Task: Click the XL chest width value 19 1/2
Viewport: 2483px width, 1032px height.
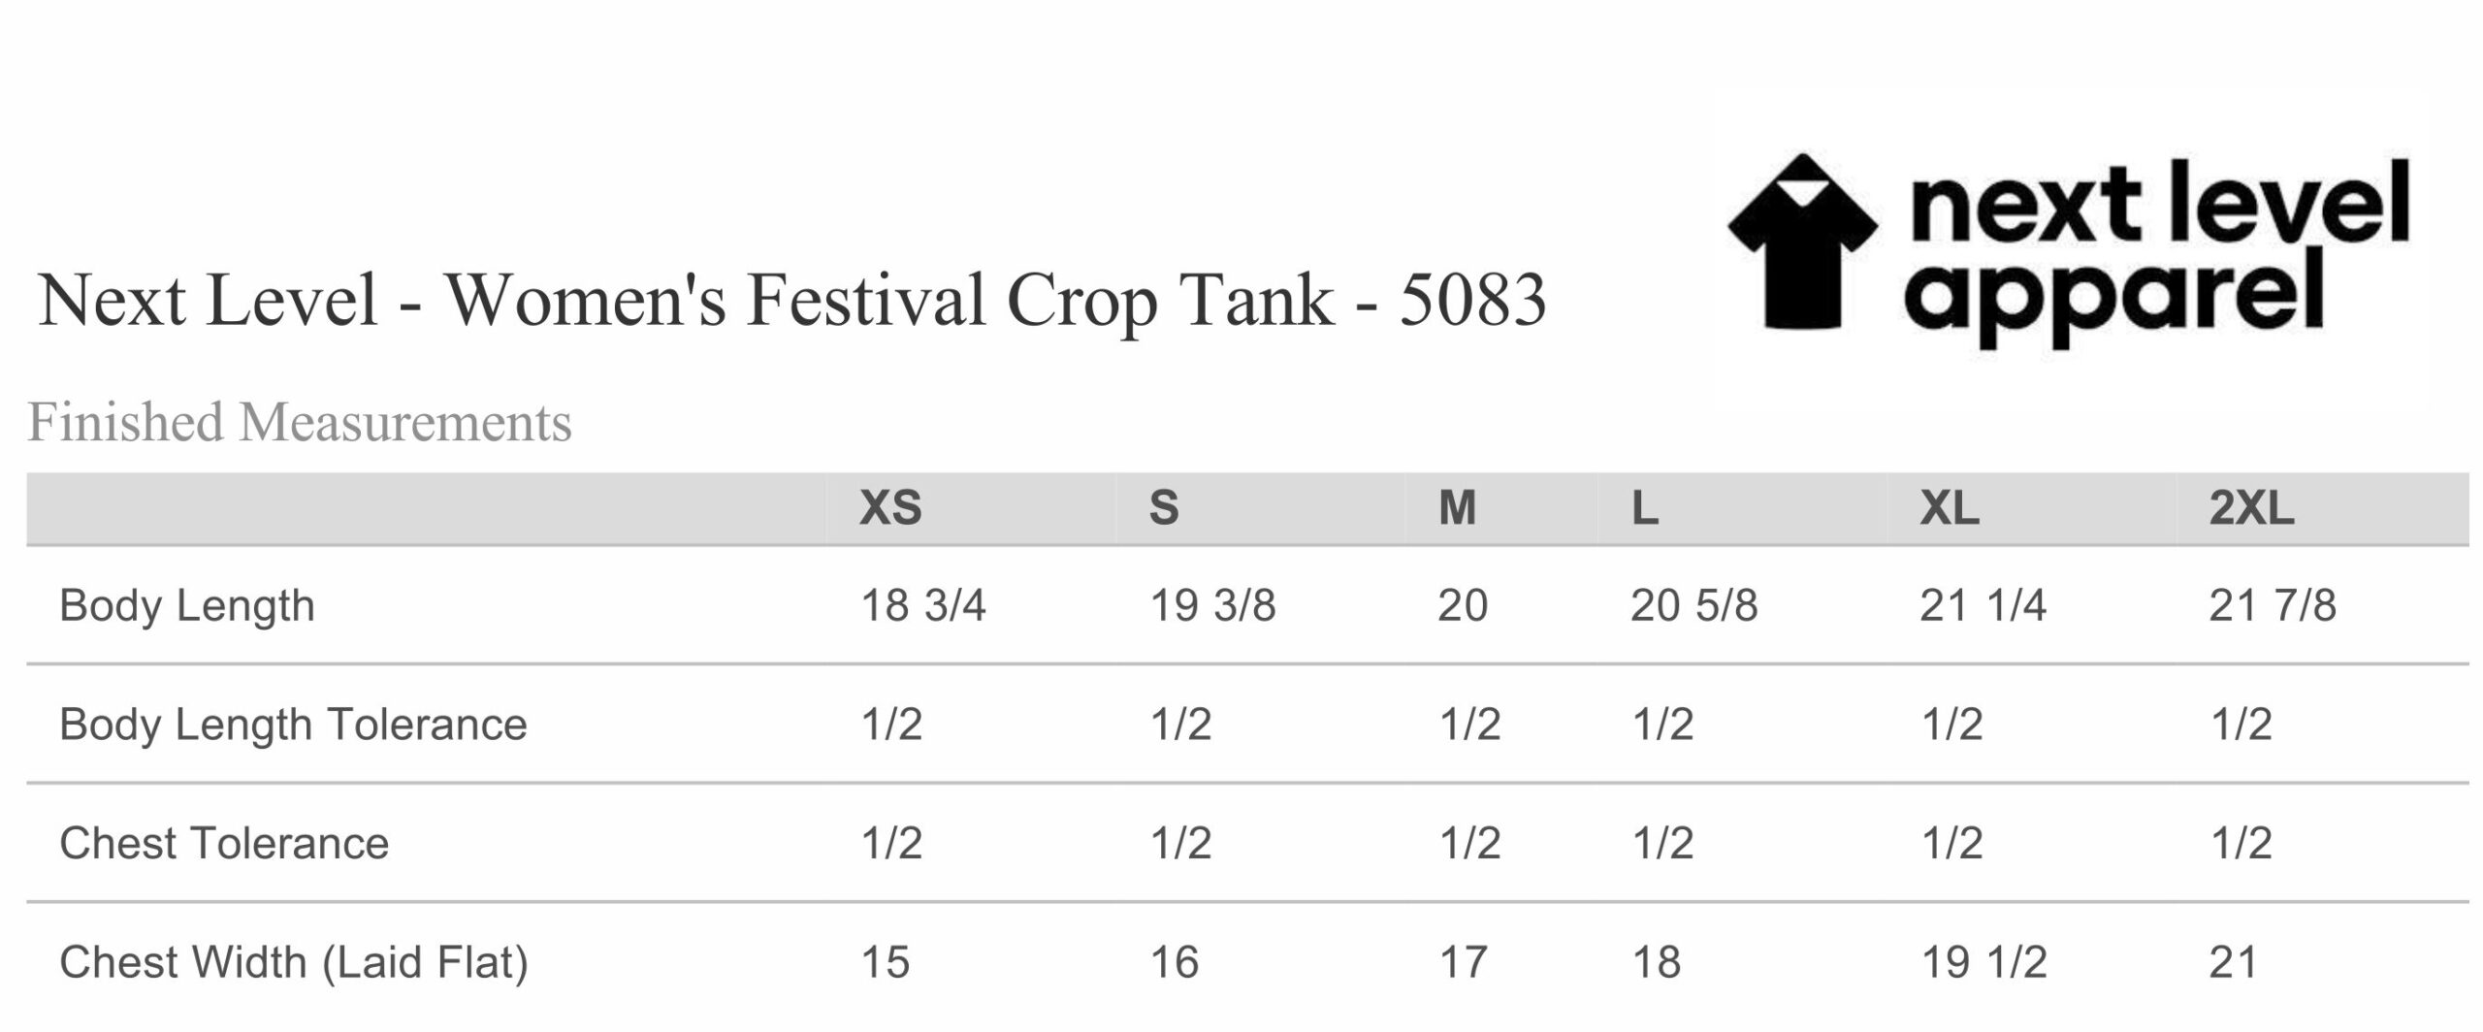Action: [1983, 963]
